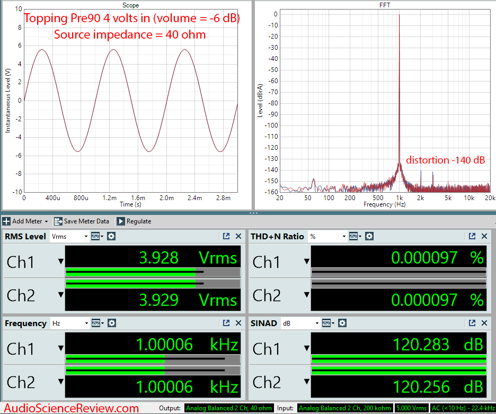Click Ch2 3.929 Vrms reading
This screenshot has width=496, height=414.
188,300
